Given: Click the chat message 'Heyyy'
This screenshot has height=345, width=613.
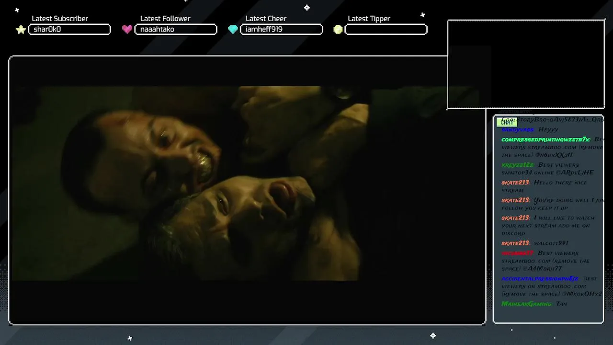Looking at the screenshot, I should pyautogui.click(x=548, y=130).
